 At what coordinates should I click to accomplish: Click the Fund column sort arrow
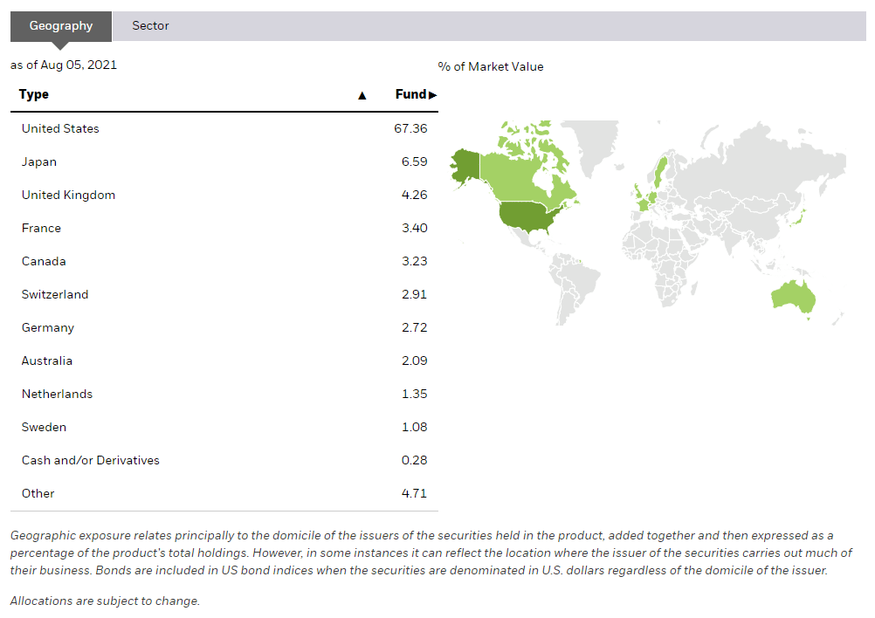point(432,95)
